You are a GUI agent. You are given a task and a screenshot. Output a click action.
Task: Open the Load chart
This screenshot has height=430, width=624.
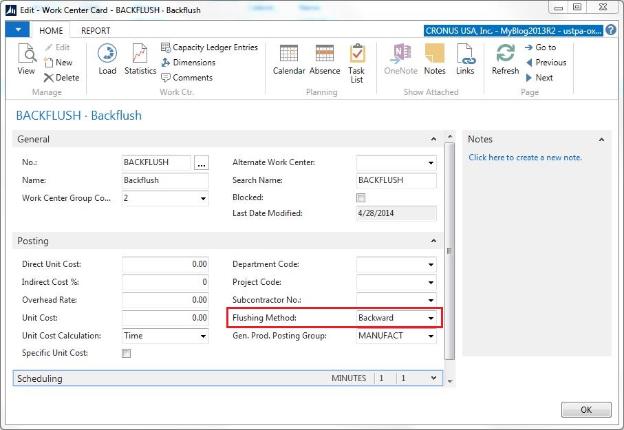pos(107,59)
